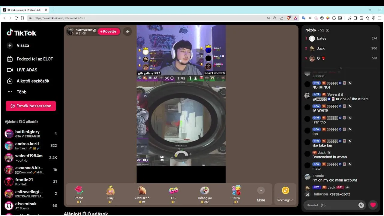Click the live video stream
384x216 pixels.
[x=181, y=104]
